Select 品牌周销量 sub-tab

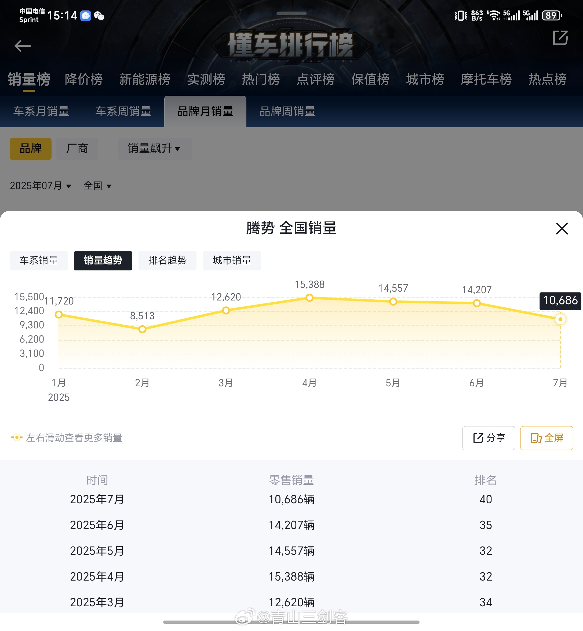click(x=287, y=111)
